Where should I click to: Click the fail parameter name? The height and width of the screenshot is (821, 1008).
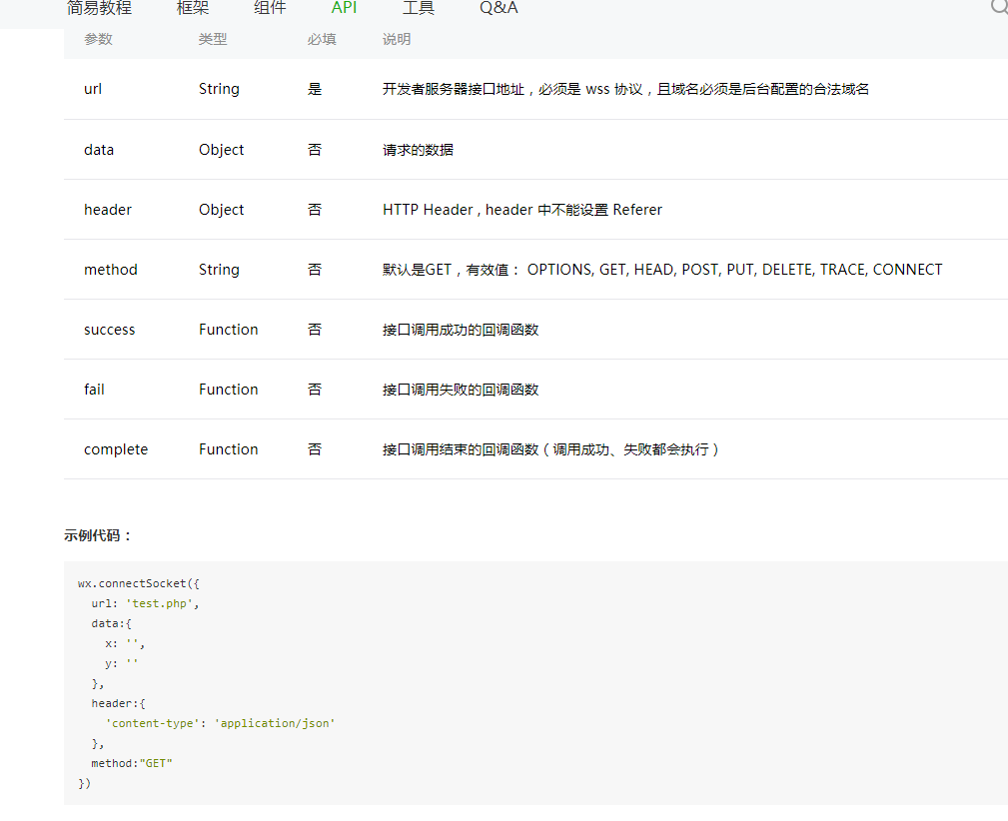94,390
